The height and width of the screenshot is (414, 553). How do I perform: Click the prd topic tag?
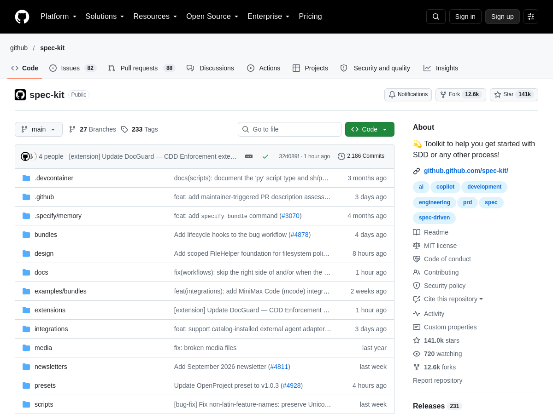coord(467,202)
